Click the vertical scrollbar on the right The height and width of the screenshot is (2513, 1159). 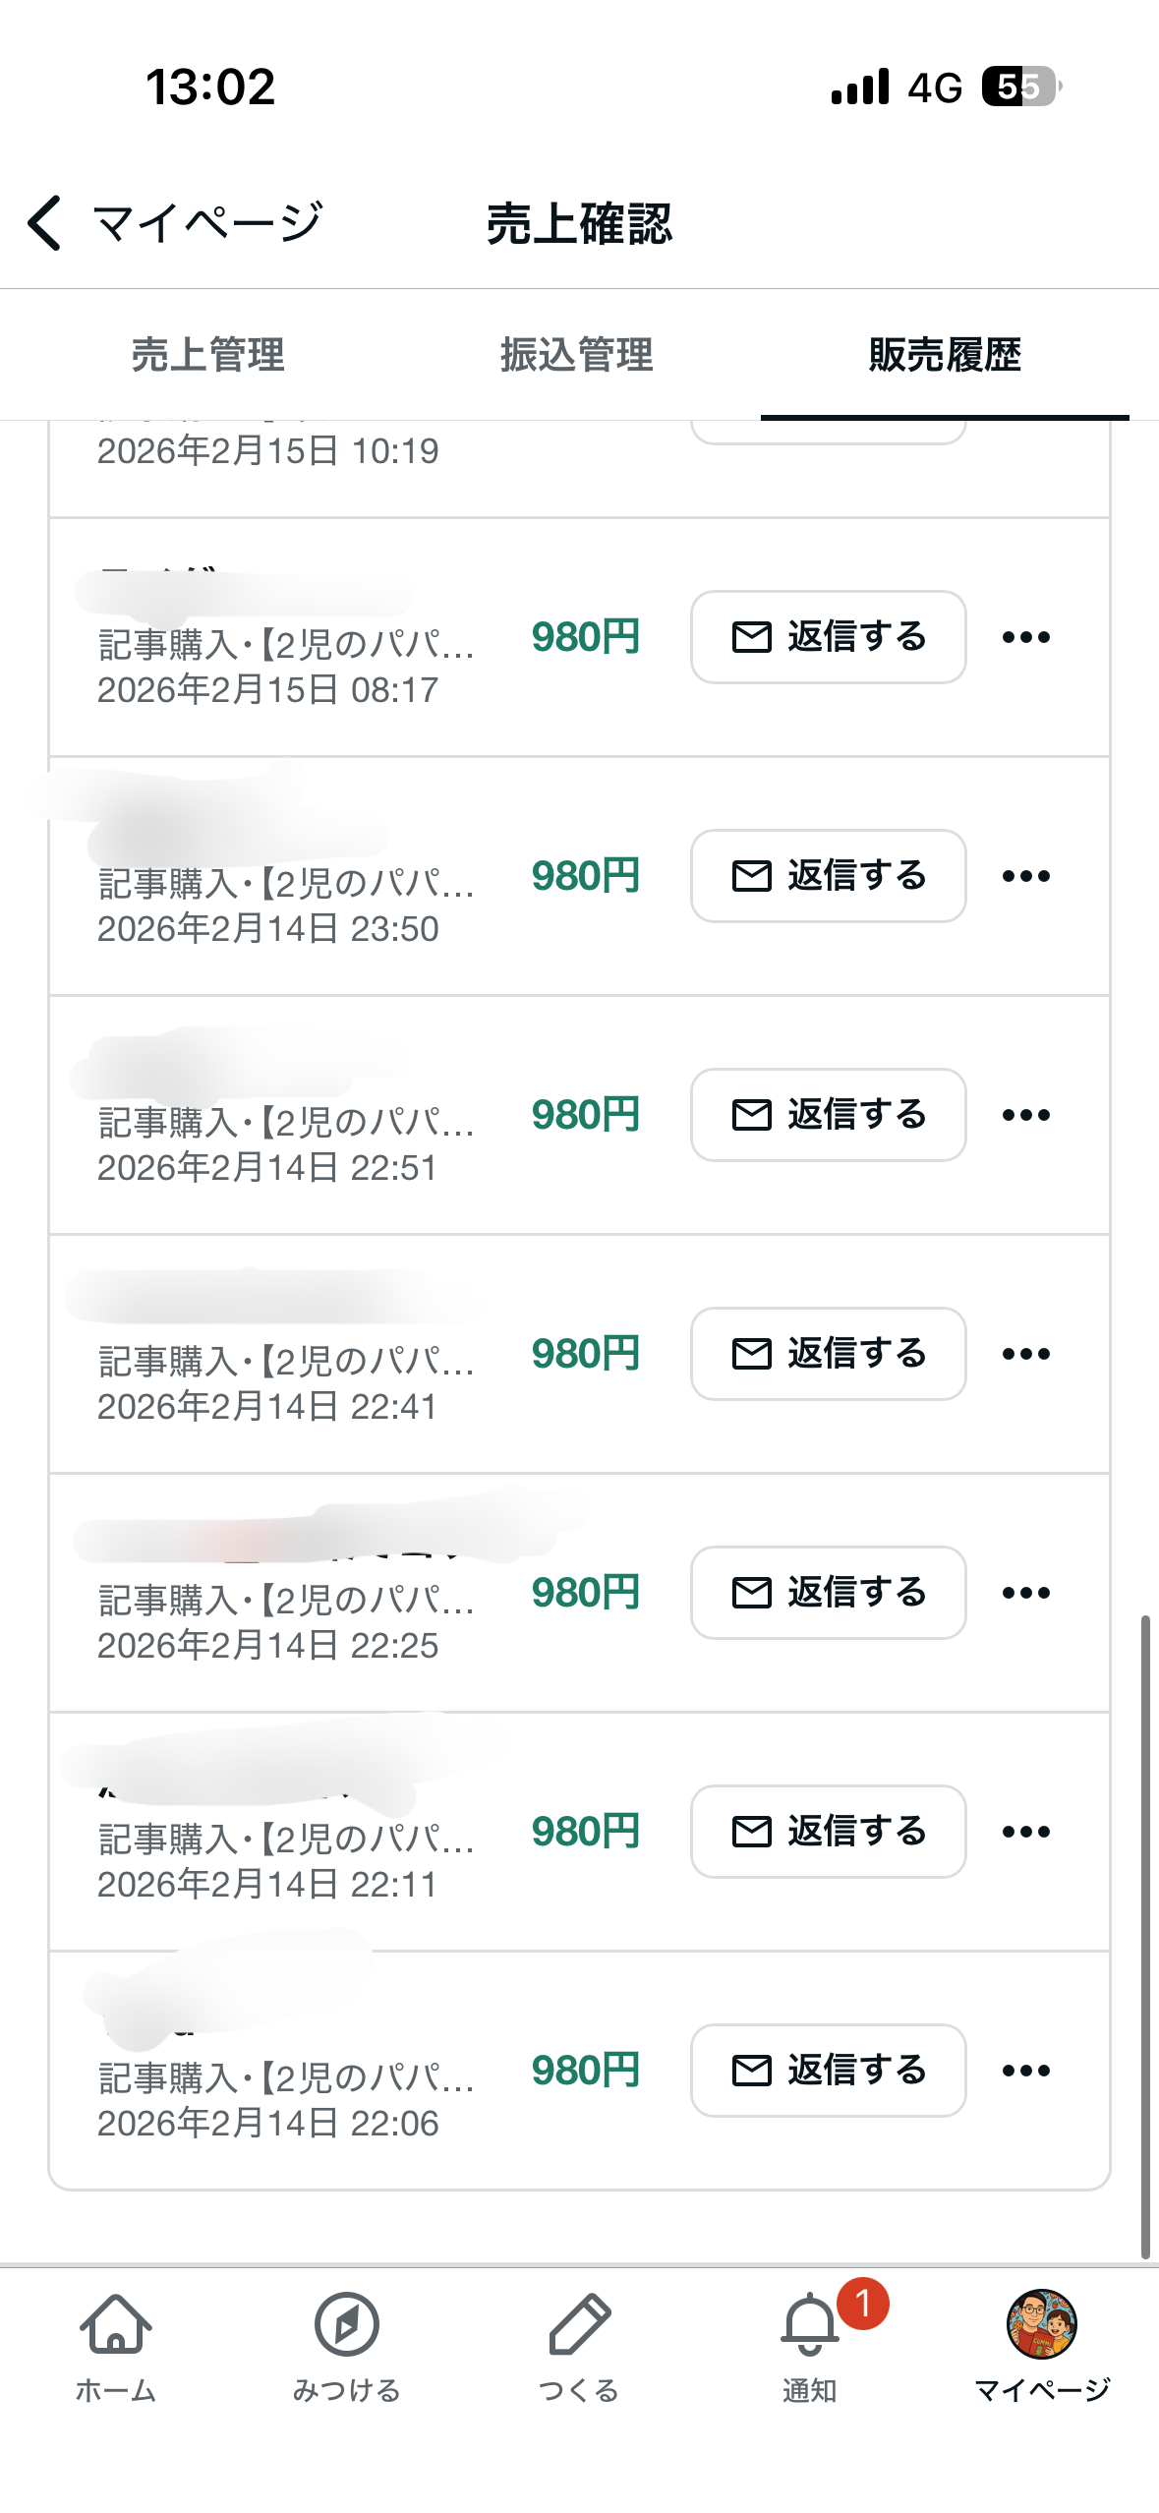tap(1145, 1937)
